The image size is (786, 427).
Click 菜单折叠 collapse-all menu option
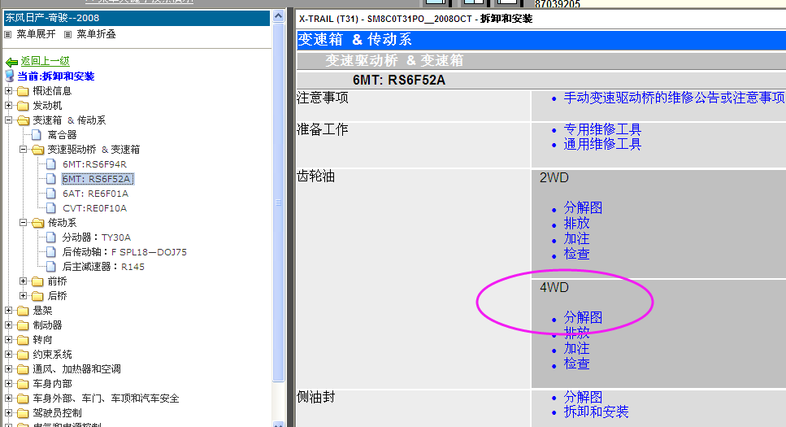(x=96, y=34)
